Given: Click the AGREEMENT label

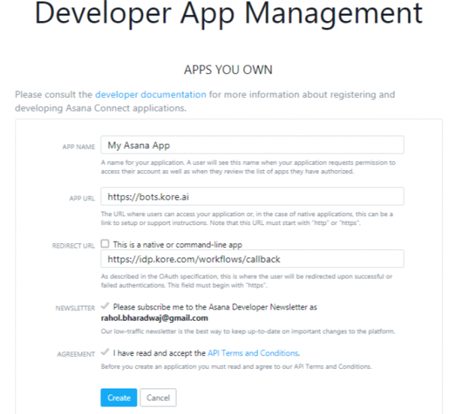Looking at the screenshot, I should [76, 354].
